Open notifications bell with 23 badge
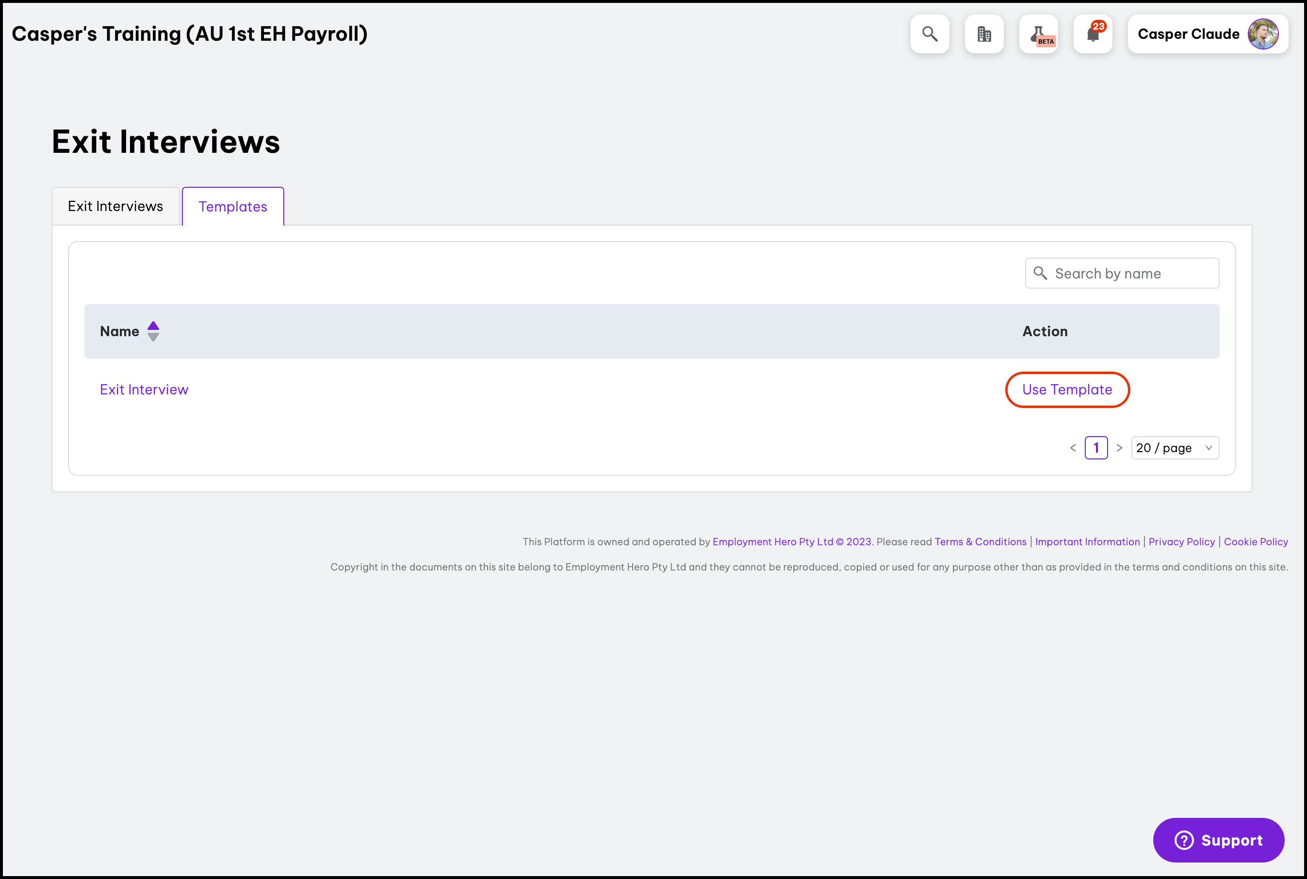The image size is (1307, 879). point(1093,34)
